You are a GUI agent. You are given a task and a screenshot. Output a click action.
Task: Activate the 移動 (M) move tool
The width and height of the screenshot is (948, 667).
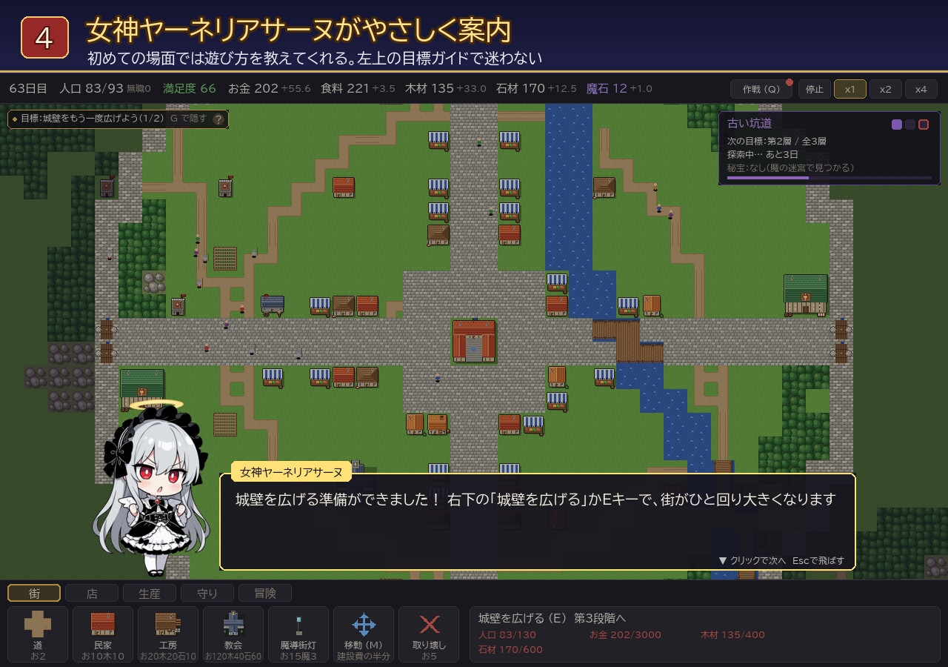tap(364, 634)
